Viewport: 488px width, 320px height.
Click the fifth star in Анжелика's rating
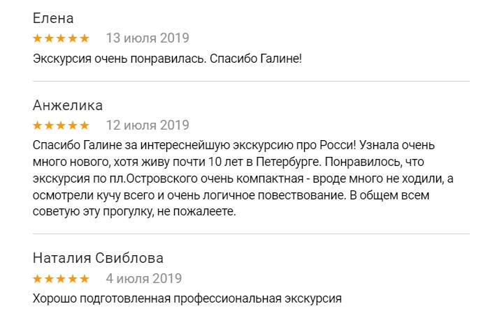coord(84,125)
